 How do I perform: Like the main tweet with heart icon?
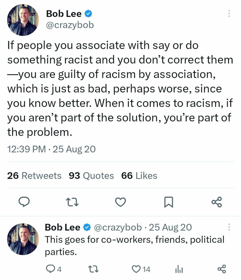(x=119, y=202)
